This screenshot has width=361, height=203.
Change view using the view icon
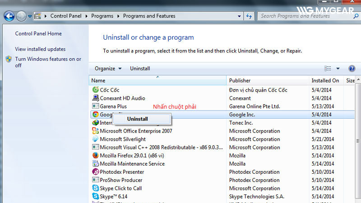click(x=328, y=69)
